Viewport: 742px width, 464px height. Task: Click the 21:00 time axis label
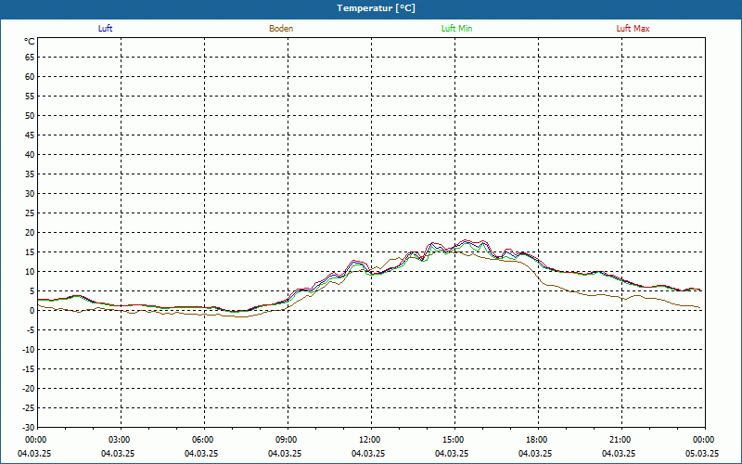click(x=620, y=440)
